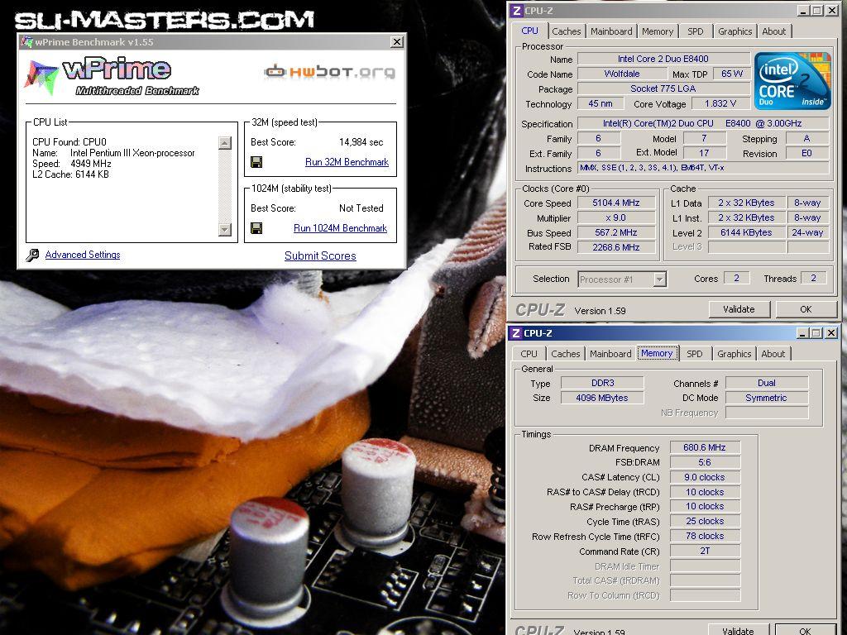
Task: Select the SPD tab in lower CPU-Z window
Action: tap(695, 354)
